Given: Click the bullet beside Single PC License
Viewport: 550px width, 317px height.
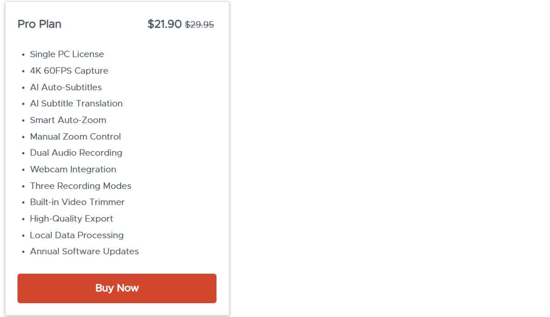Looking at the screenshot, I should (x=23, y=54).
